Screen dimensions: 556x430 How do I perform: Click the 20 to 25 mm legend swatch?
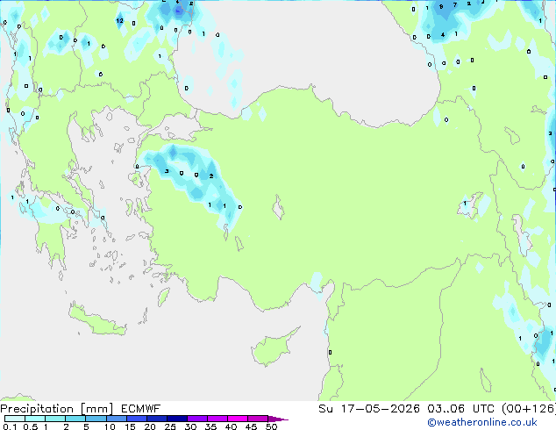pos(156,419)
